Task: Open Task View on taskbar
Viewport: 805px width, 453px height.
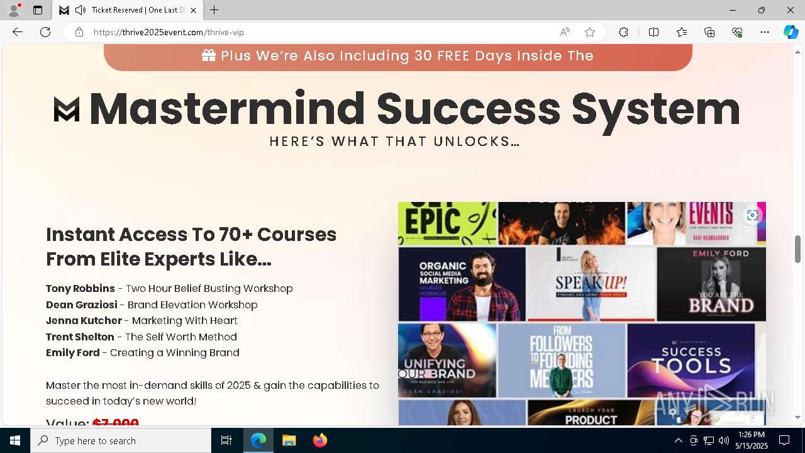Action: pyautogui.click(x=226, y=440)
